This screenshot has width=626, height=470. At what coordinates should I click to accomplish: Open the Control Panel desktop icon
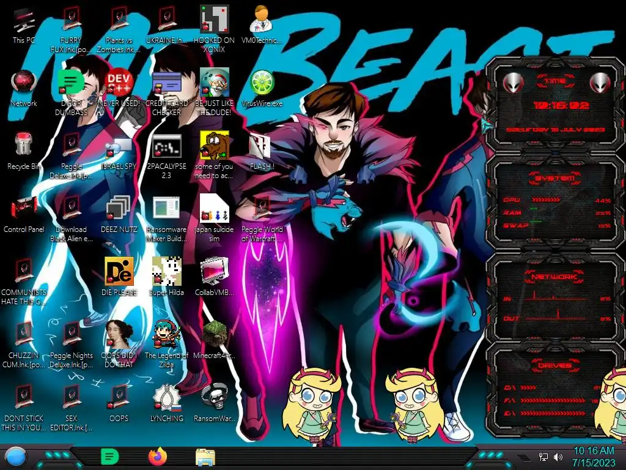pos(24,208)
